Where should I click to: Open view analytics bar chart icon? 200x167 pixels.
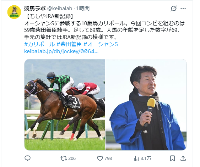[x=136, y=158]
